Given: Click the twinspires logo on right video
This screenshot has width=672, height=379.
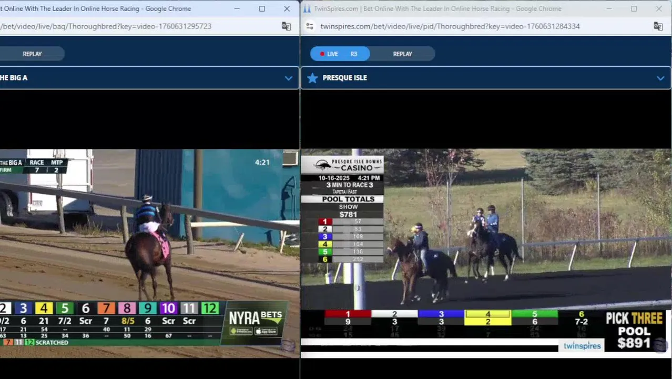Looking at the screenshot, I should pyautogui.click(x=582, y=346).
